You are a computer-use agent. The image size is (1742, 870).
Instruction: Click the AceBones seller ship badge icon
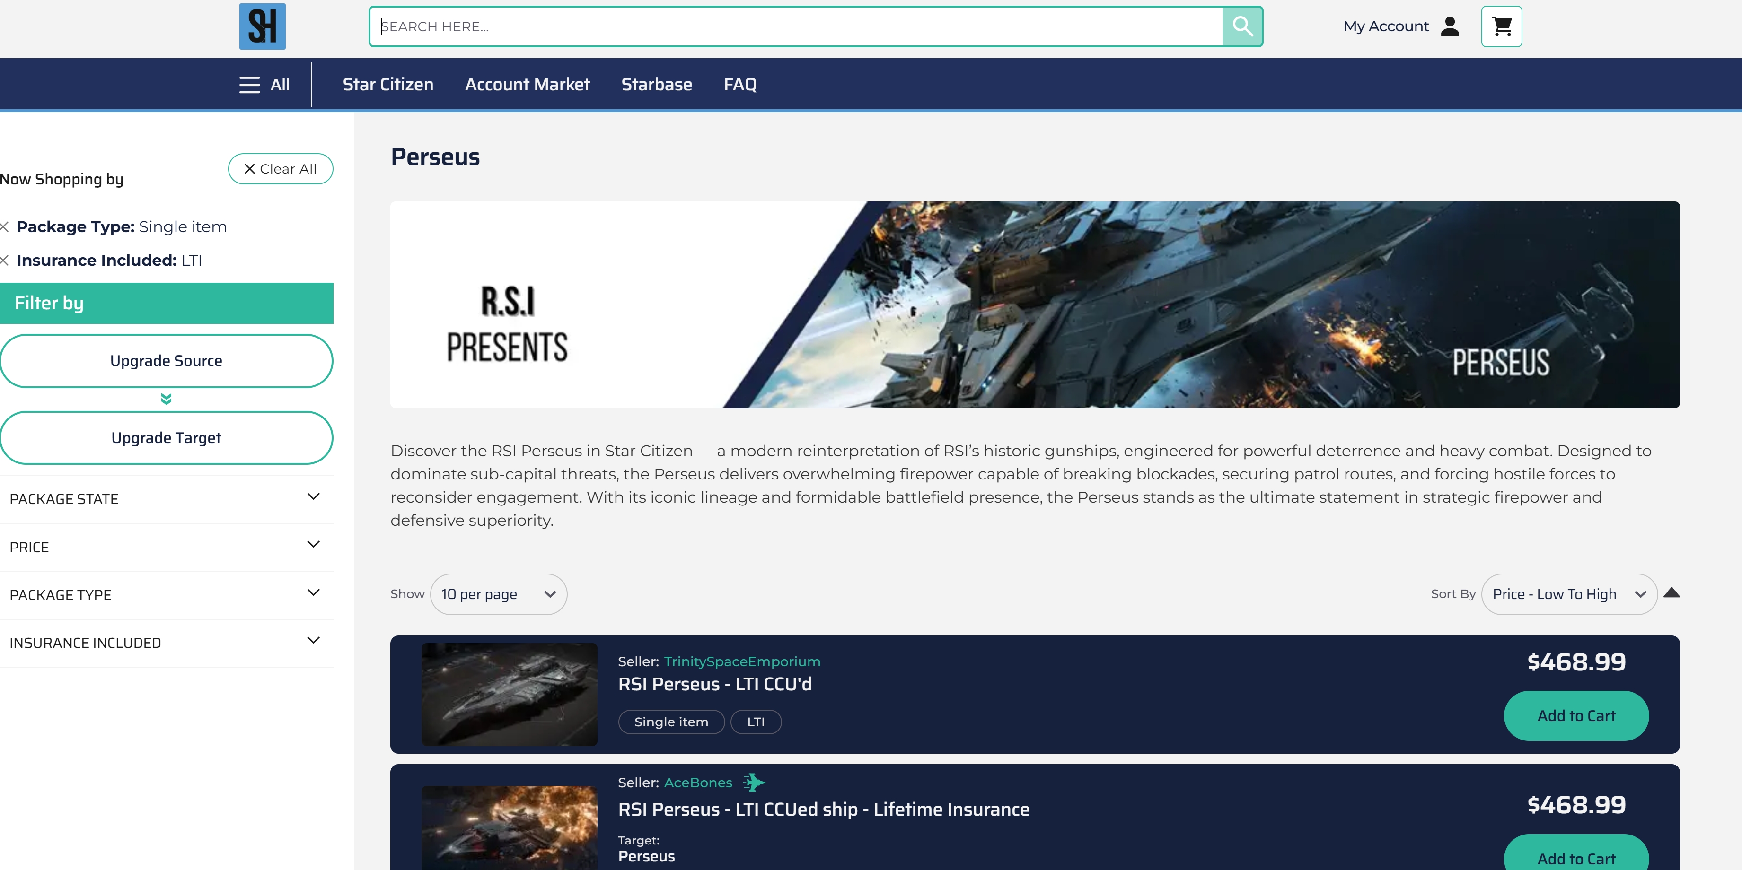754,782
